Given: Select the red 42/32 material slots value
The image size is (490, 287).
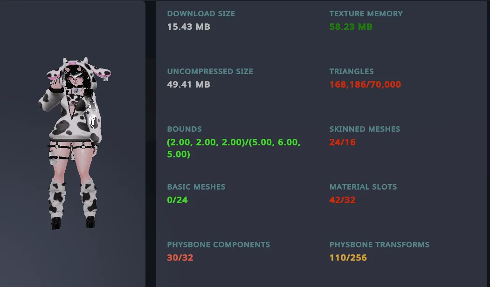Looking at the screenshot, I should point(342,200).
